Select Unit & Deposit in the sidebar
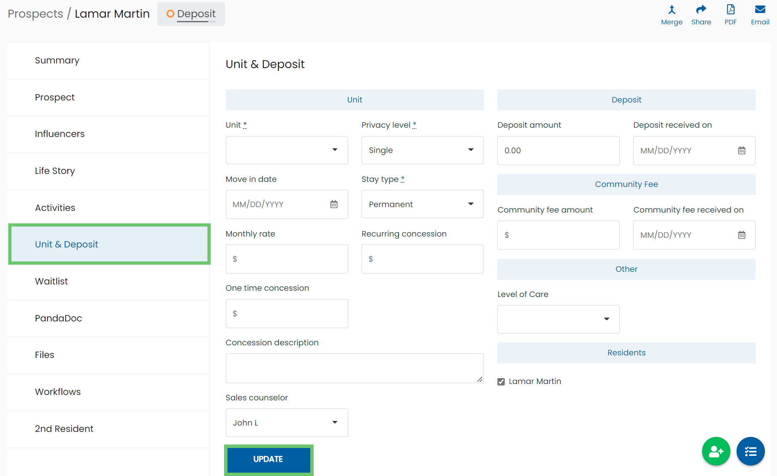777x476 pixels. pyautogui.click(x=109, y=244)
